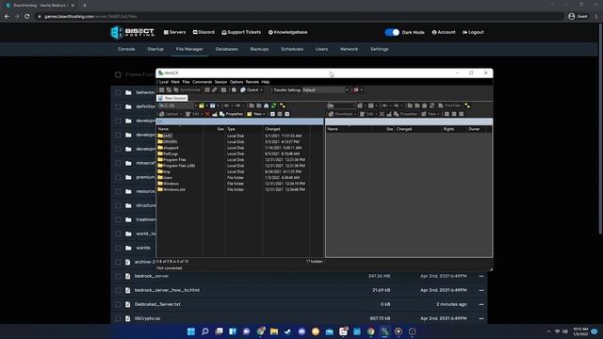Open Knowledgebase link in BisectHosting header

(x=287, y=32)
